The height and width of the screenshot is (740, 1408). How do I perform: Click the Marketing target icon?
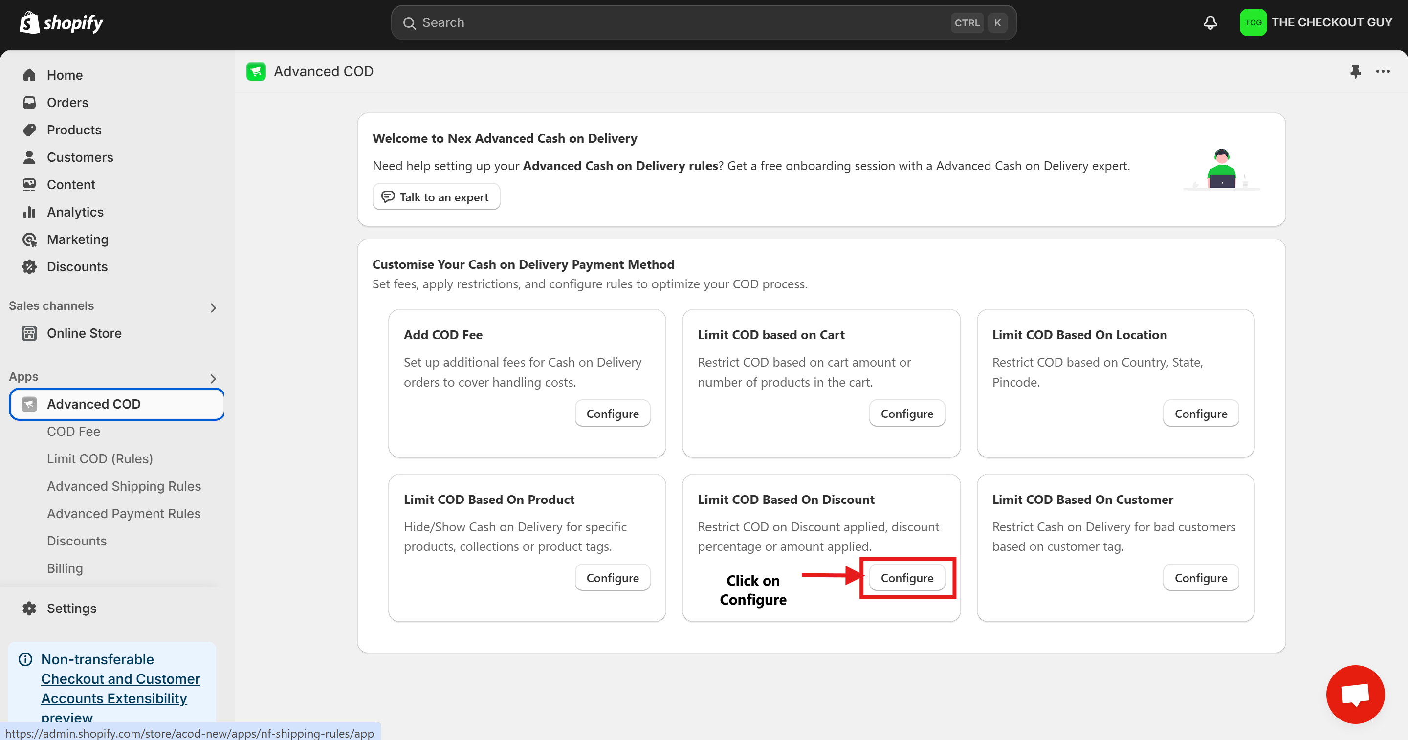click(29, 239)
